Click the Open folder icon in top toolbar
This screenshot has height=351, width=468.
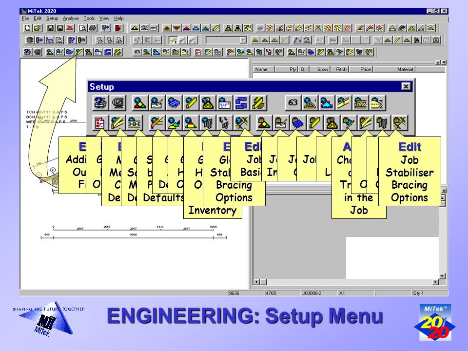pos(38,28)
